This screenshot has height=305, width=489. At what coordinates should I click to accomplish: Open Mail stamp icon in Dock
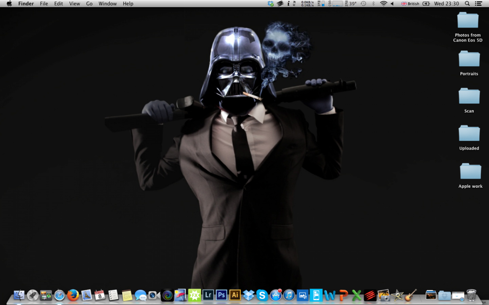pyautogui.click(x=86, y=295)
